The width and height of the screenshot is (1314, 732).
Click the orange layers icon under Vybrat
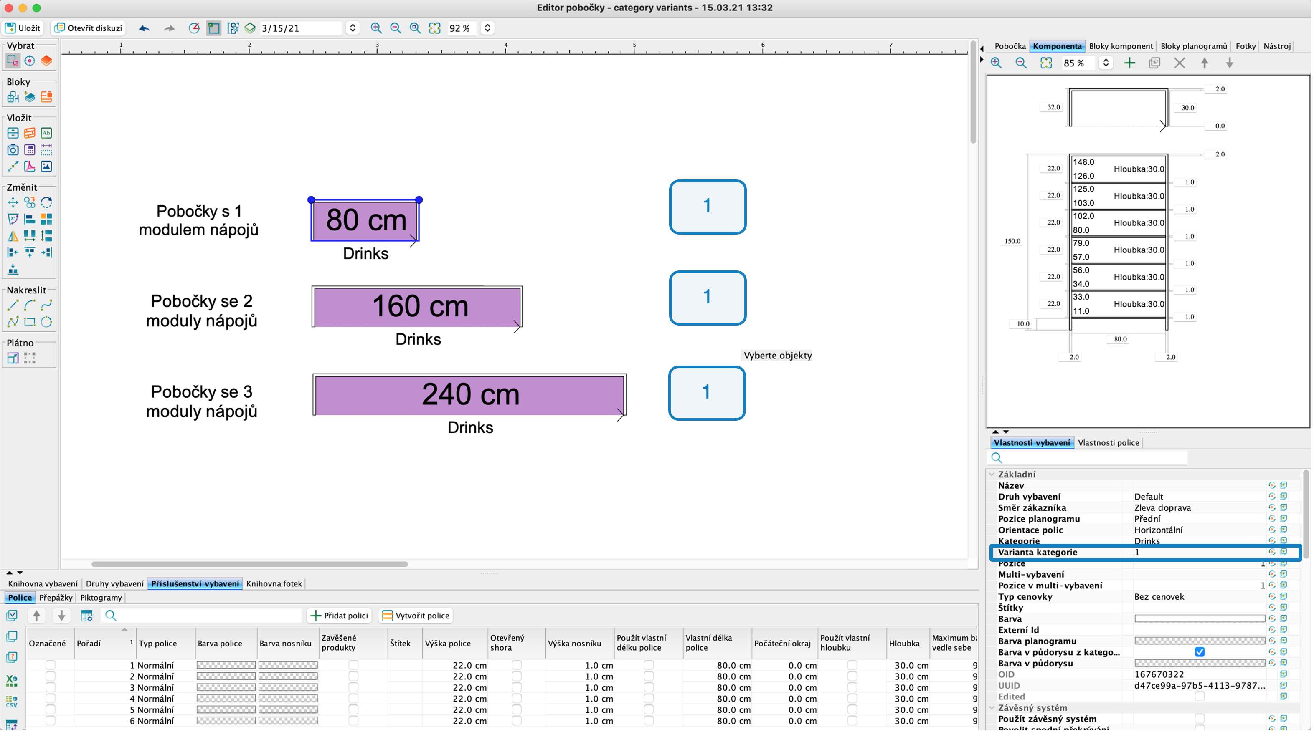[46, 61]
